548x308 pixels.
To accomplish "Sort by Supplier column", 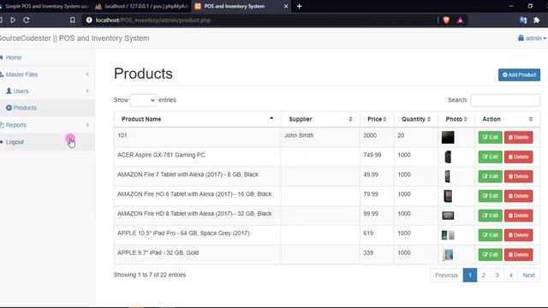I will coord(320,119).
